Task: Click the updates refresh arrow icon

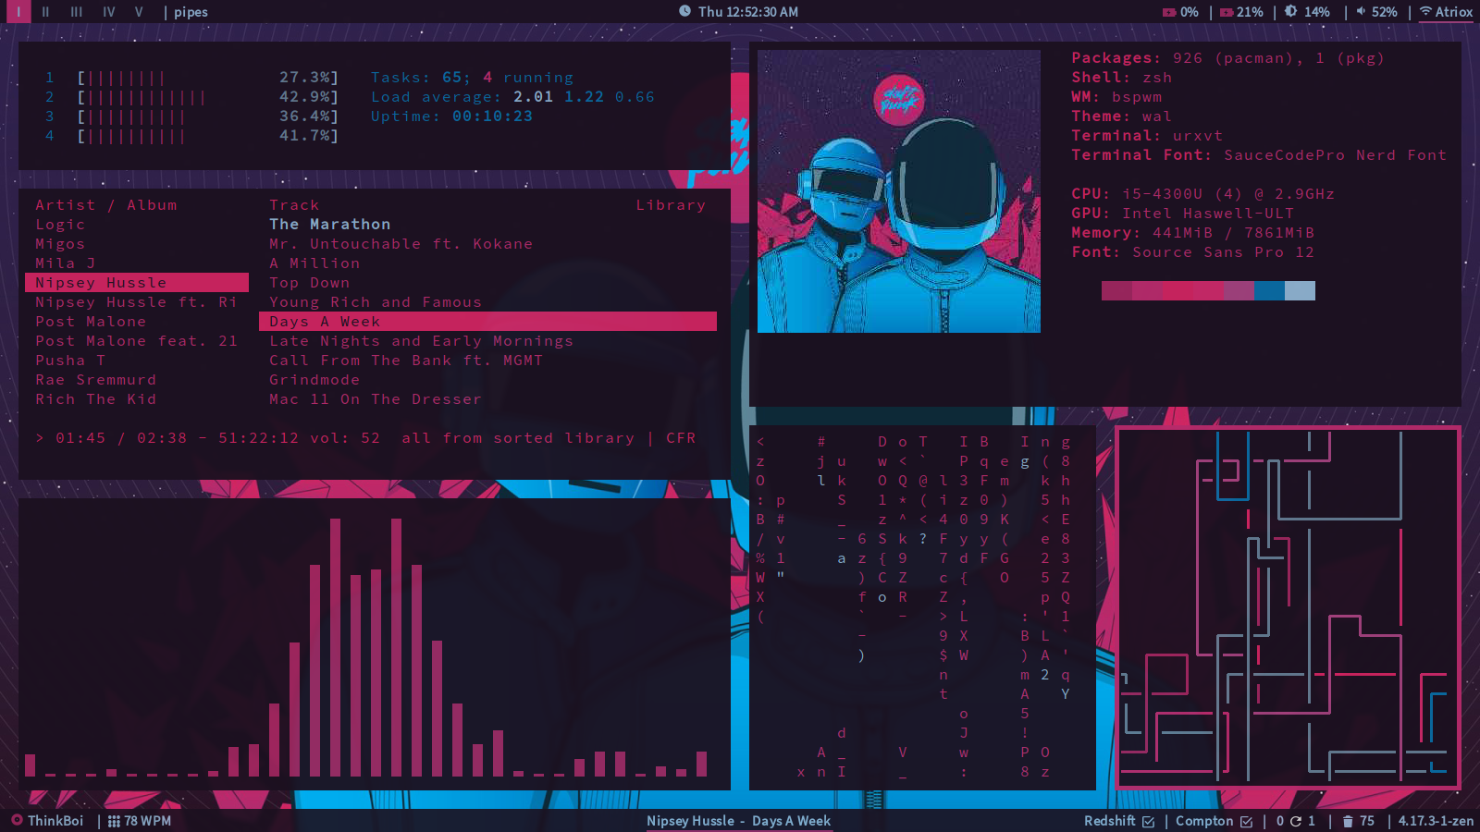Action: tap(1296, 821)
